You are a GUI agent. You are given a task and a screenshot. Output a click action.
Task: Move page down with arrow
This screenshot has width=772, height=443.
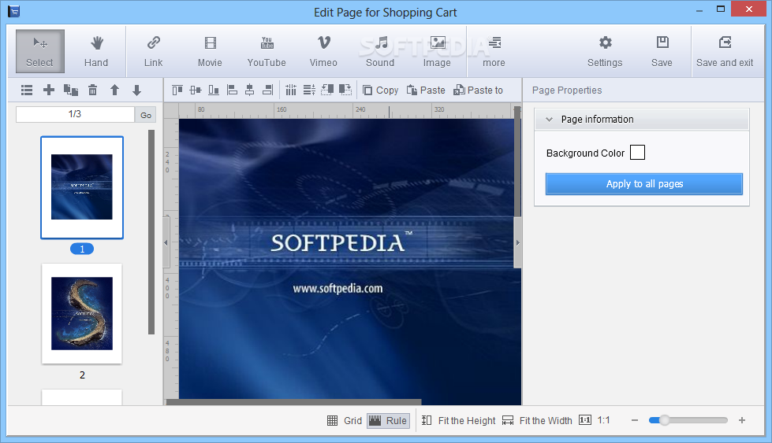point(137,90)
